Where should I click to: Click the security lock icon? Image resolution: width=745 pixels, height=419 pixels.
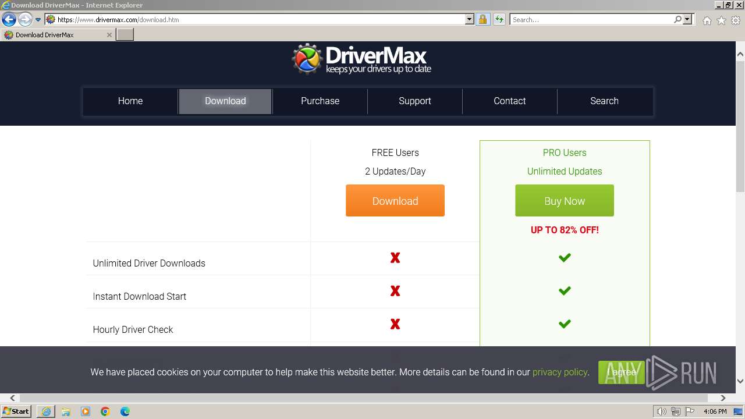pyautogui.click(x=483, y=20)
